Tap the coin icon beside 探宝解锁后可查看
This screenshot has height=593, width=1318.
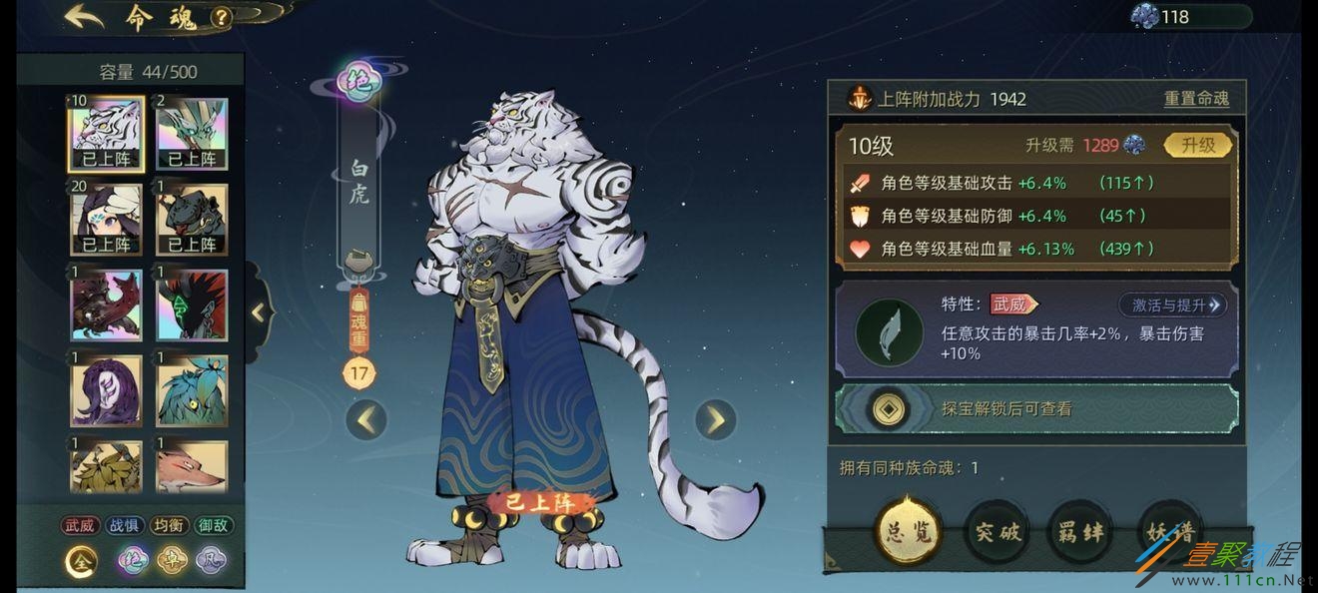click(883, 408)
